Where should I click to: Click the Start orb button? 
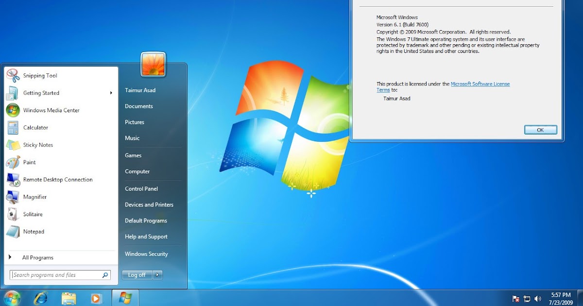point(12,298)
